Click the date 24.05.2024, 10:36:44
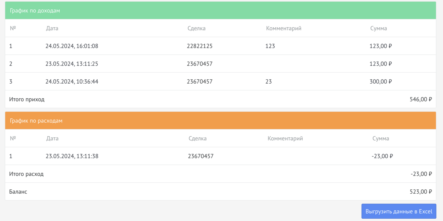443x221 pixels. pyautogui.click(x=72, y=82)
